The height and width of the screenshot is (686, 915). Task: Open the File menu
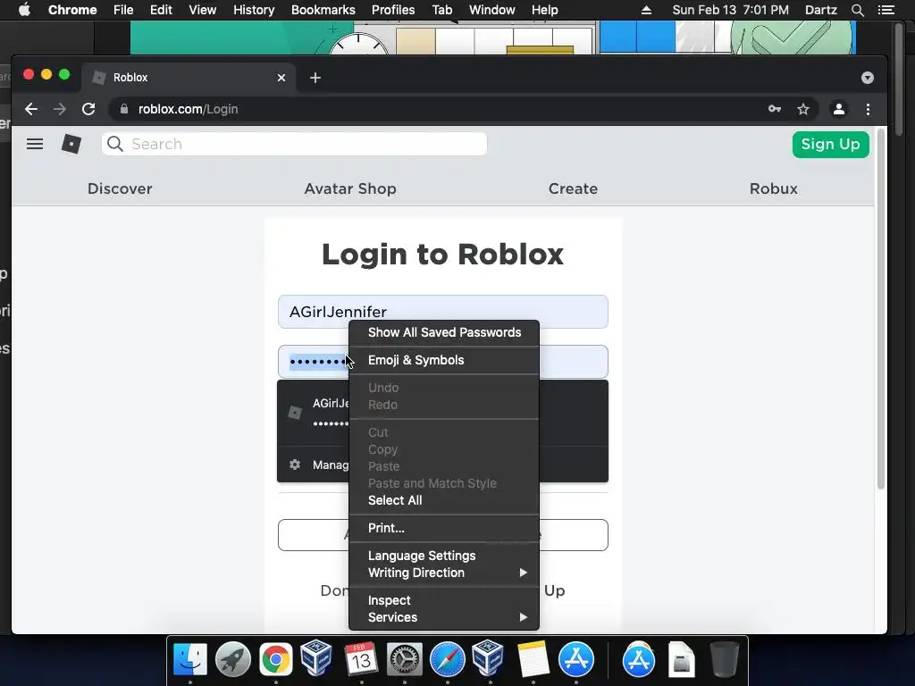pos(123,10)
